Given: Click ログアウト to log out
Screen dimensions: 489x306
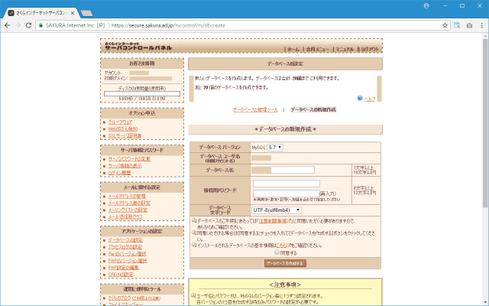Looking at the screenshot, I should pyautogui.click(x=370, y=49).
